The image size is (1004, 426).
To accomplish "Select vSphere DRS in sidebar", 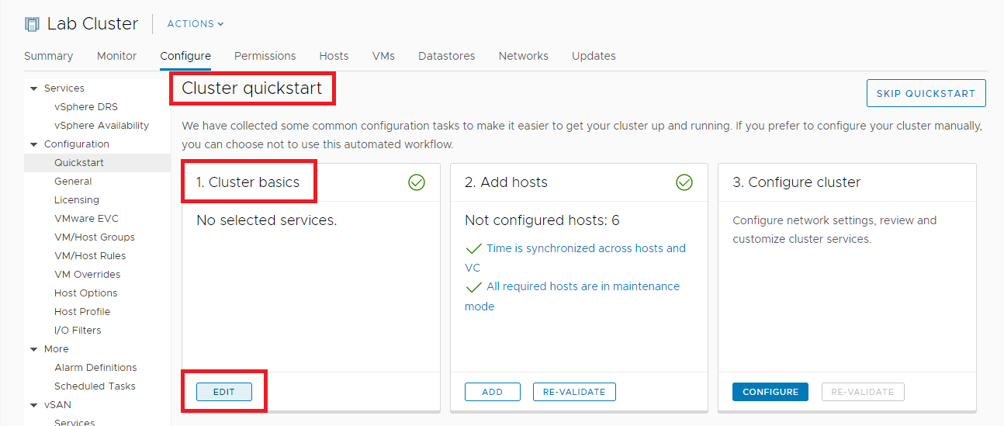I will [x=86, y=107].
